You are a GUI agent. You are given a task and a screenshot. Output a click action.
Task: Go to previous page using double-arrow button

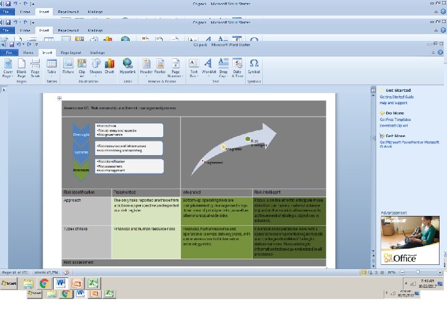(373, 256)
